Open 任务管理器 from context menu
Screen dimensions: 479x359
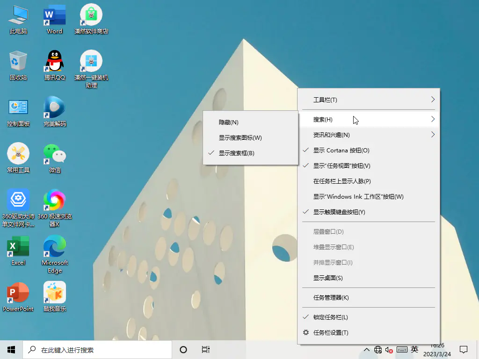[331, 298]
